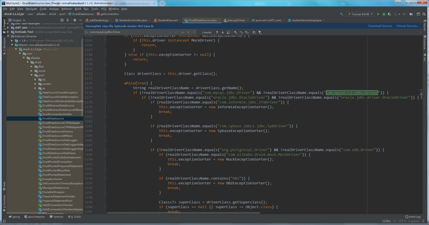Click the Download Sources link
This screenshot has width=429, height=225.
[x=380, y=26]
